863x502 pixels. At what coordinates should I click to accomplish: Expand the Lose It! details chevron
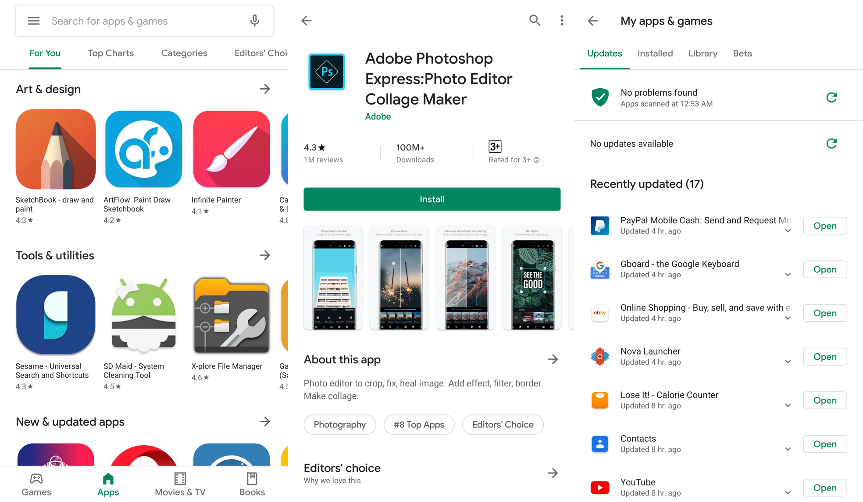point(788,405)
